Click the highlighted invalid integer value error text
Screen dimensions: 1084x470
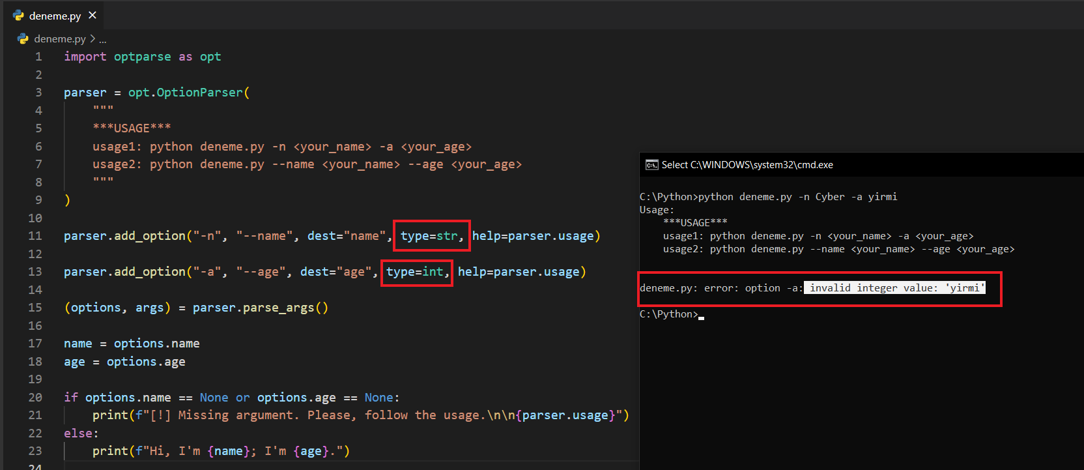(x=894, y=288)
